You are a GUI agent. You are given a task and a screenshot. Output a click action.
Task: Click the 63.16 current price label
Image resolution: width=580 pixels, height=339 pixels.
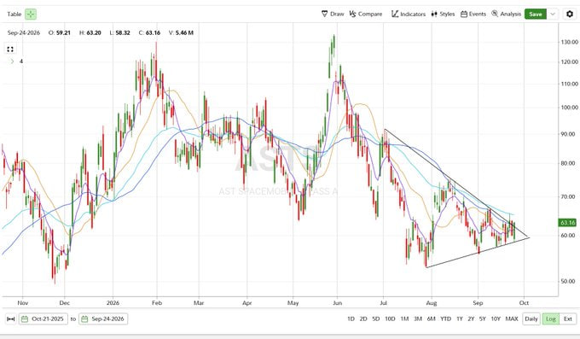click(x=567, y=223)
